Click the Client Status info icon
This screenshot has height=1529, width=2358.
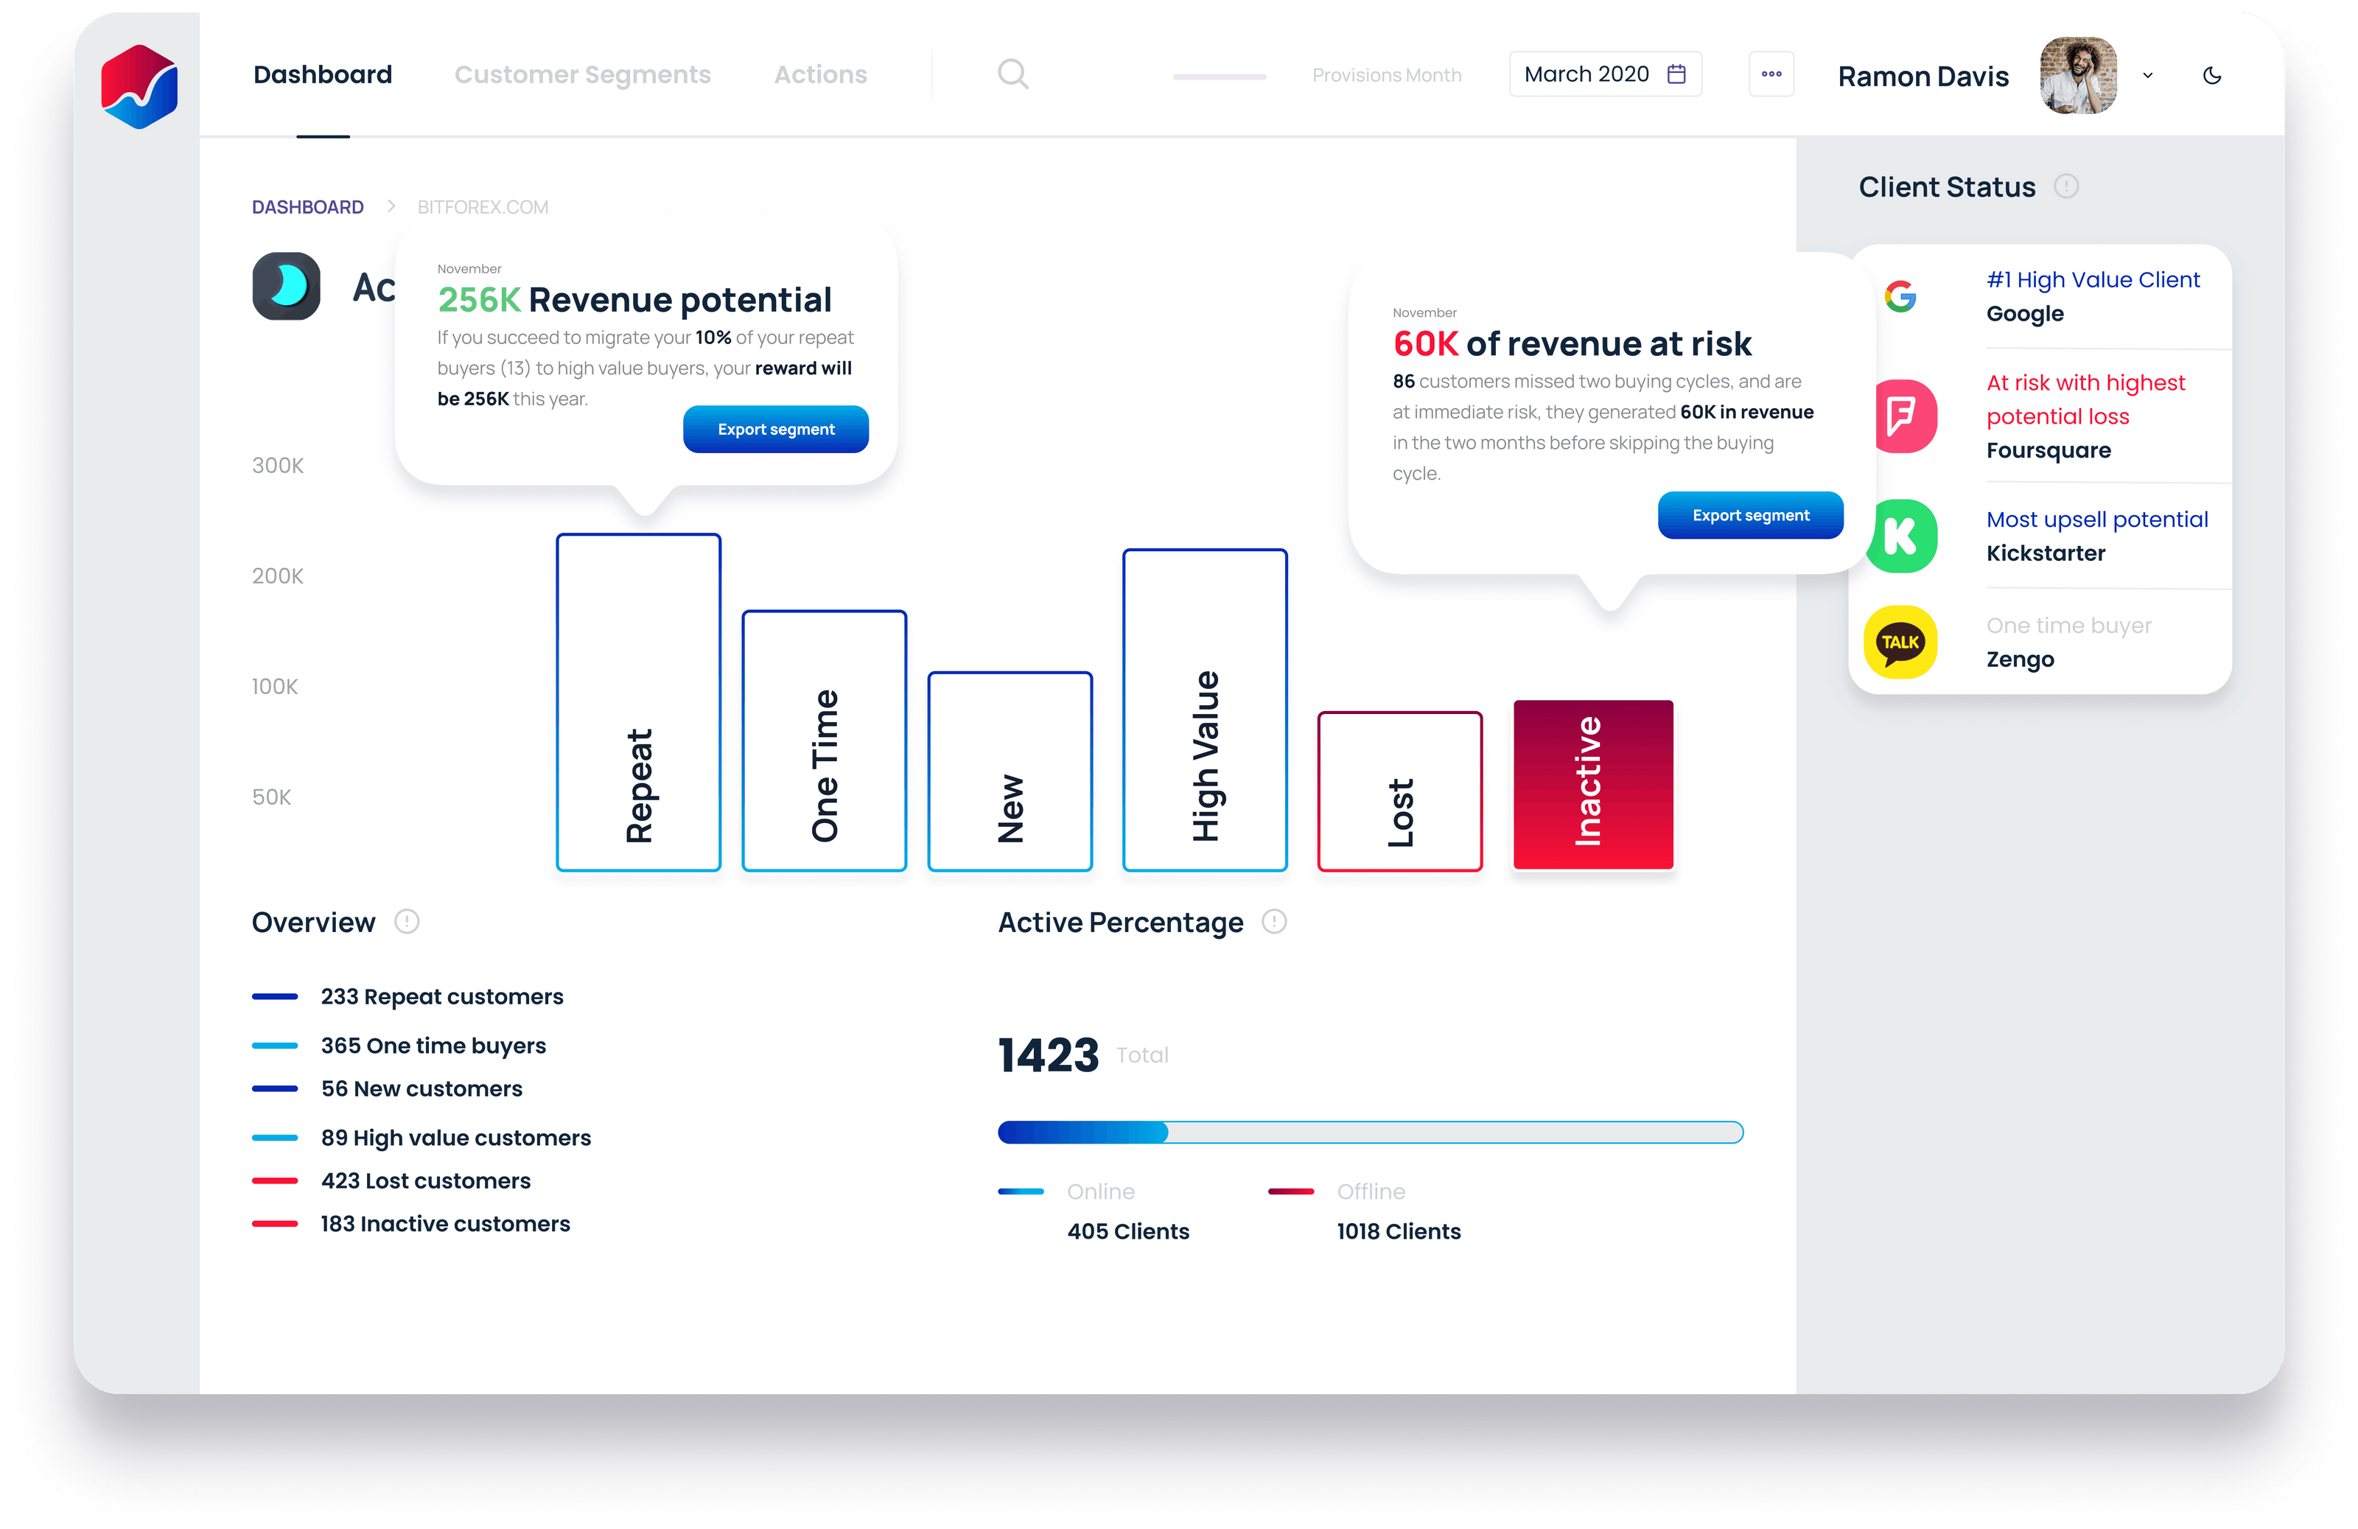point(2065,186)
